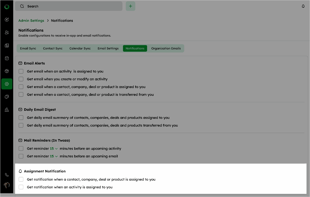This screenshot has width=310, height=197.
Task: Enable notification when an activity is assigned
Action: pos(21,187)
